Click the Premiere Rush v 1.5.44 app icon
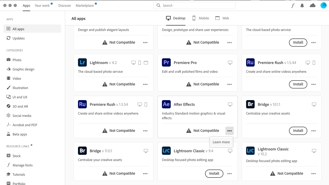Screen dimensions: 329x185 (x=250, y=62)
